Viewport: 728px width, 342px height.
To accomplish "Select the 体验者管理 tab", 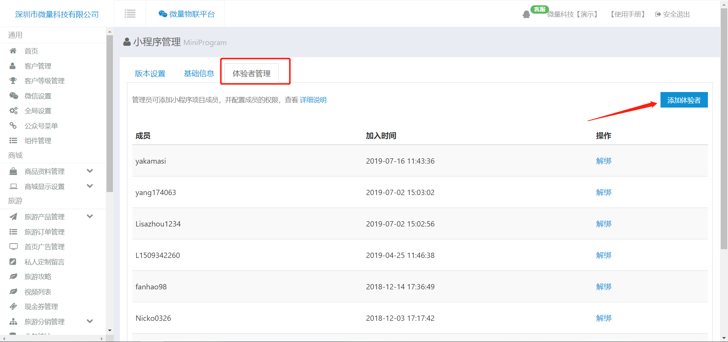I will click(x=252, y=73).
